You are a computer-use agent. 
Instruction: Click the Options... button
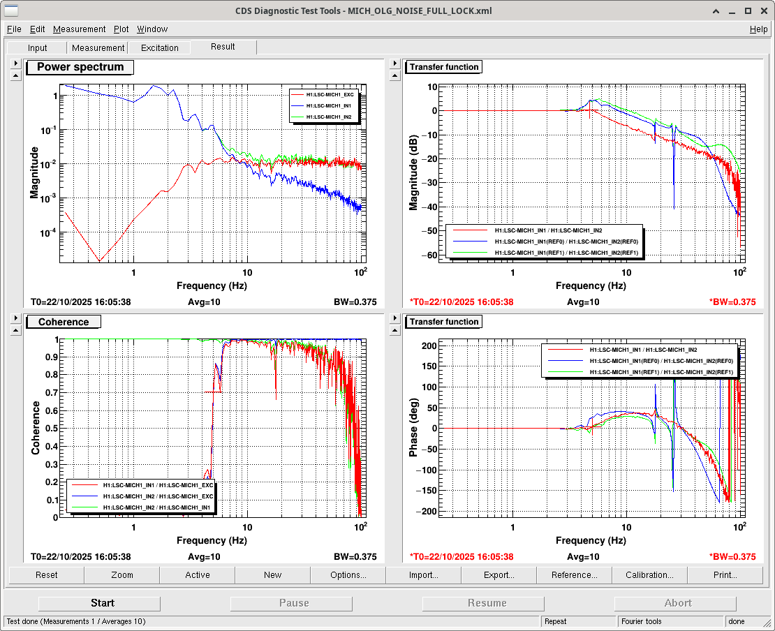click(348, 575)
